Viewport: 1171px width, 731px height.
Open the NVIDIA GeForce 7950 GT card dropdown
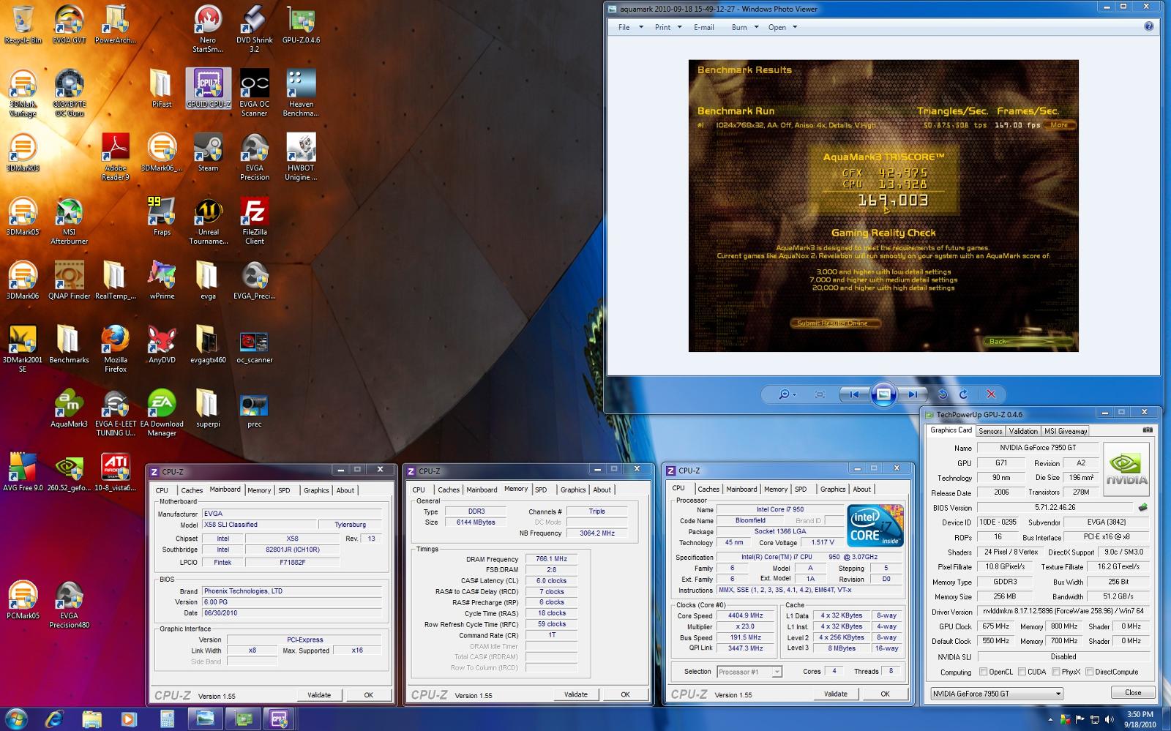(997, 693)
